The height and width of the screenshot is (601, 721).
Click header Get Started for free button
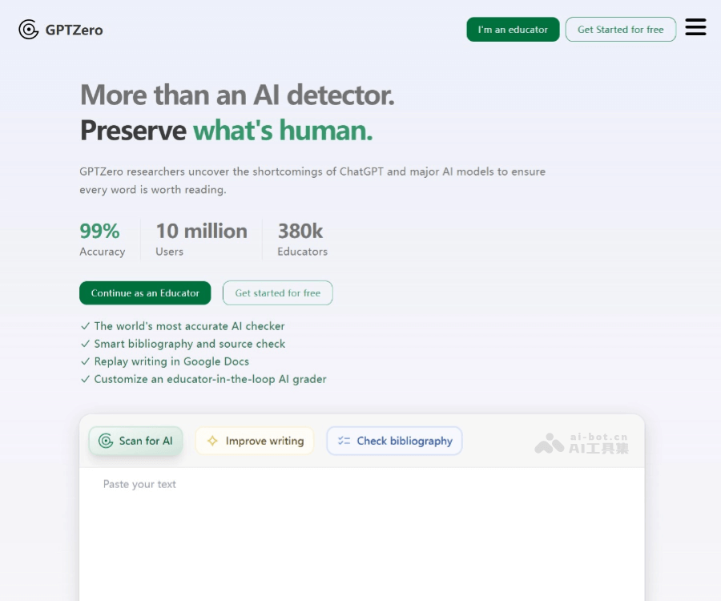pos(620,30)
